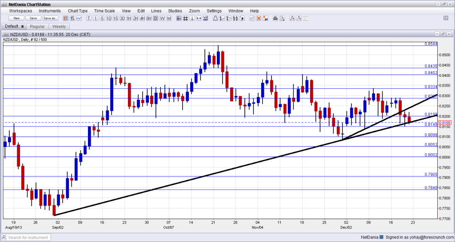
Task: Select the 1 minute time scale
Action: coord(96,18)
